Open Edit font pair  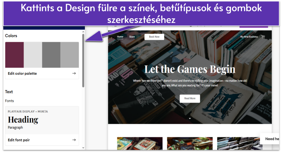pyautogui.click(x=42, y=140)
